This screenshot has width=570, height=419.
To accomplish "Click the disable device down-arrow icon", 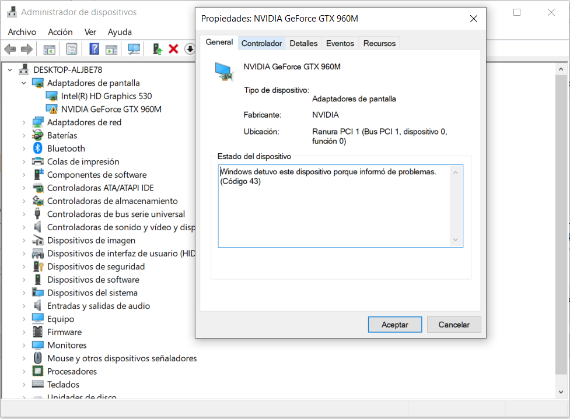I will pyautogui.click(x=190, y=48).
